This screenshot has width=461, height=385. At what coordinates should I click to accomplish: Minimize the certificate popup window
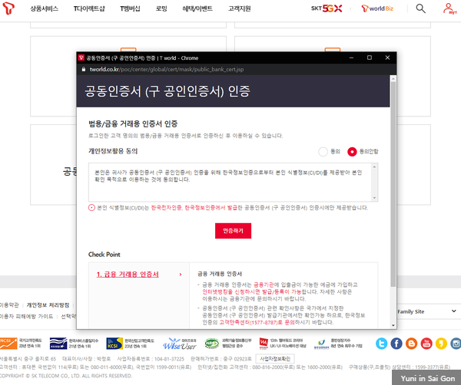coord(351,58)
